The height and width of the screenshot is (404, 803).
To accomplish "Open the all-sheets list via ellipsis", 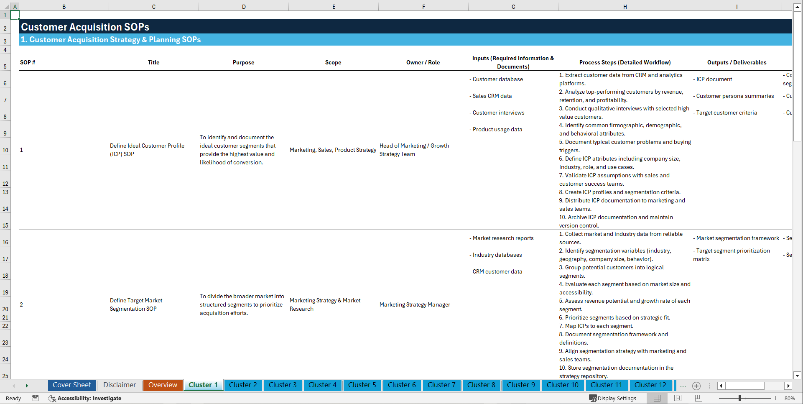I will click(x=683, y=386).
